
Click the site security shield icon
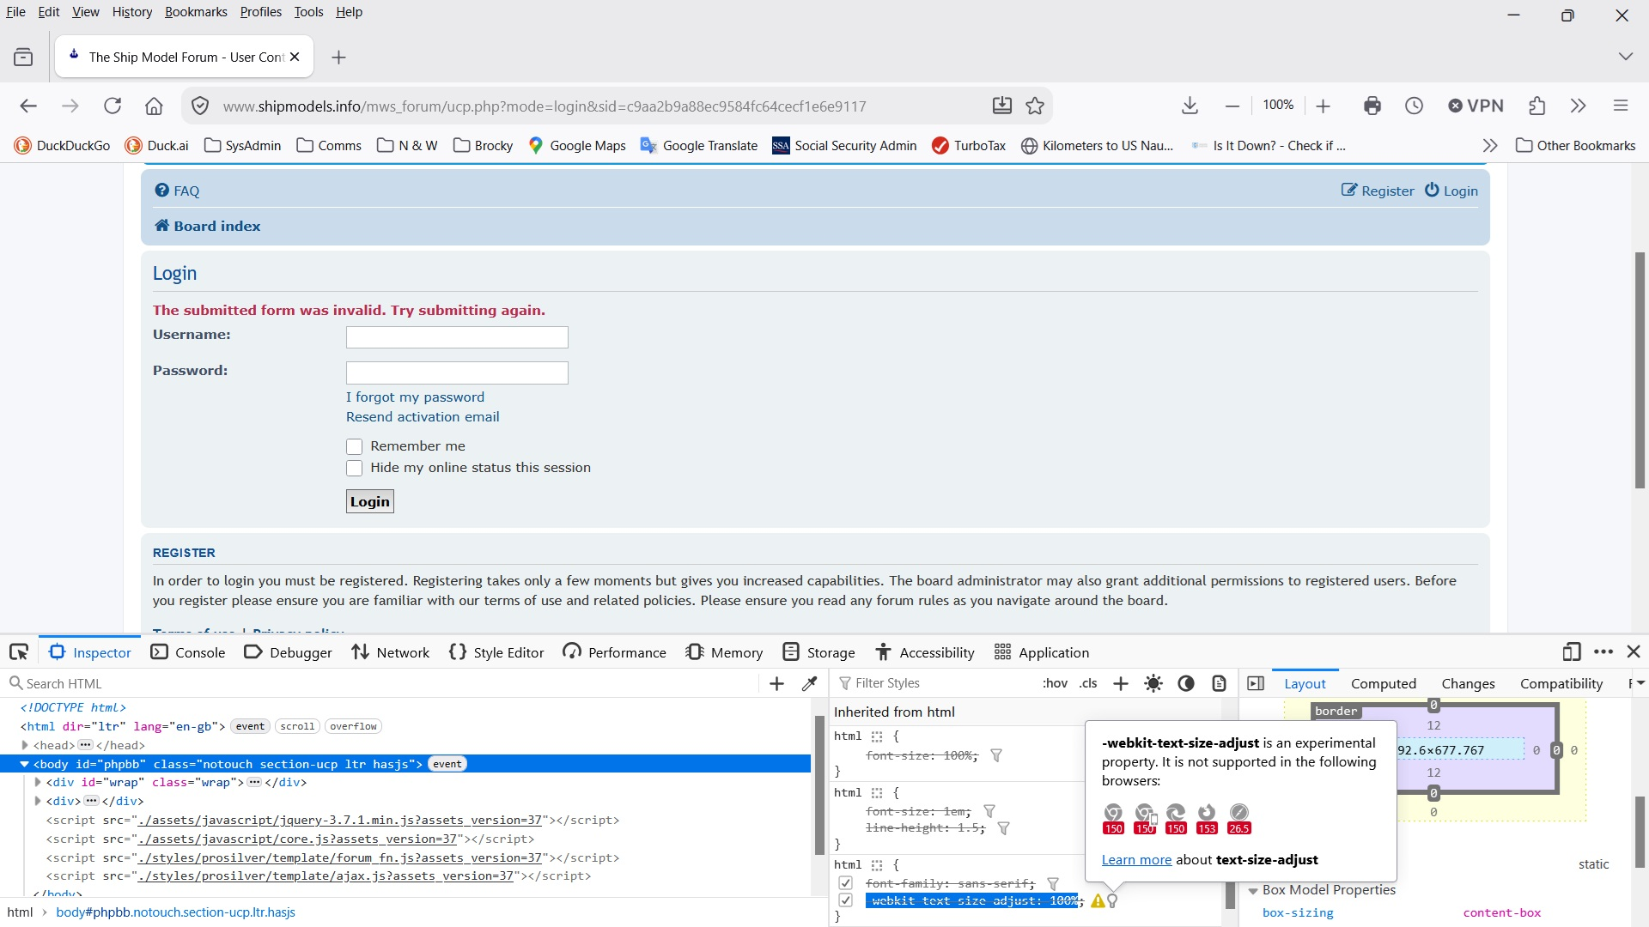tap(200, 106)
